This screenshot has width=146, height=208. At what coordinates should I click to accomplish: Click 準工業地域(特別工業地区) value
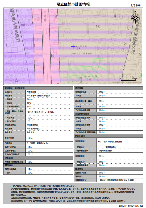coord(38,95)
